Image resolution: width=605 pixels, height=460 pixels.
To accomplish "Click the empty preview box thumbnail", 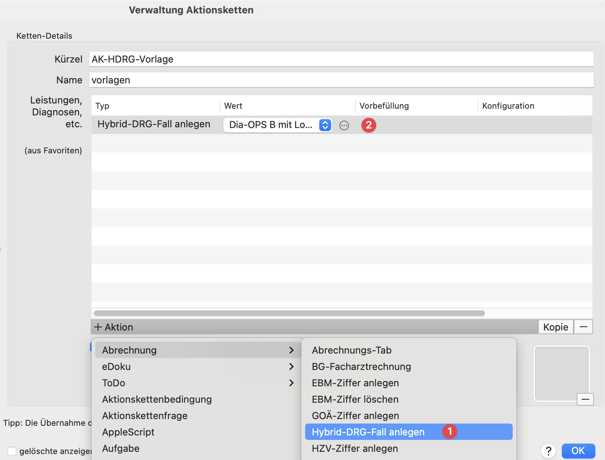I will tap(561, 373).
